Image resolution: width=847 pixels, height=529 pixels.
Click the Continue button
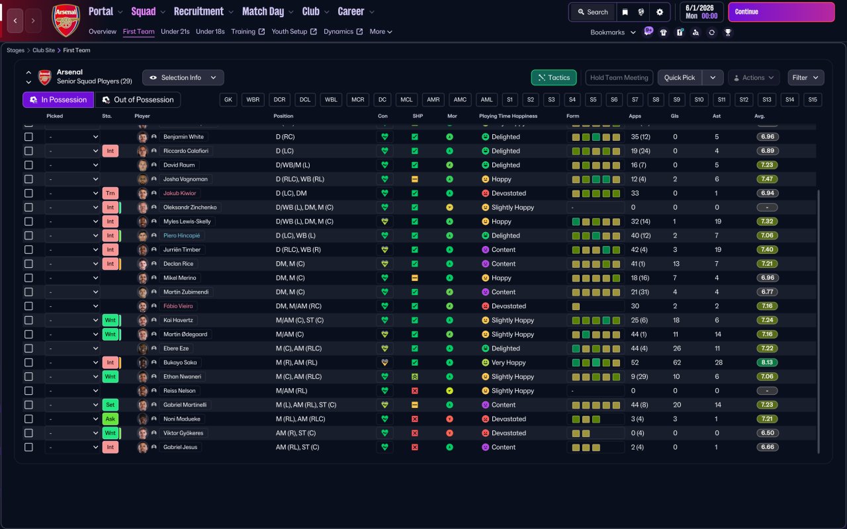(x=781, y=12)
